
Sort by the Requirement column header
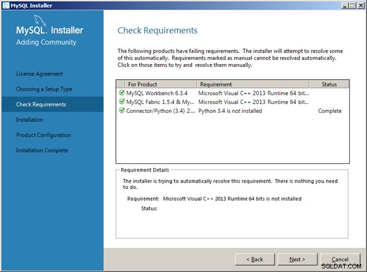coord(253,84)
